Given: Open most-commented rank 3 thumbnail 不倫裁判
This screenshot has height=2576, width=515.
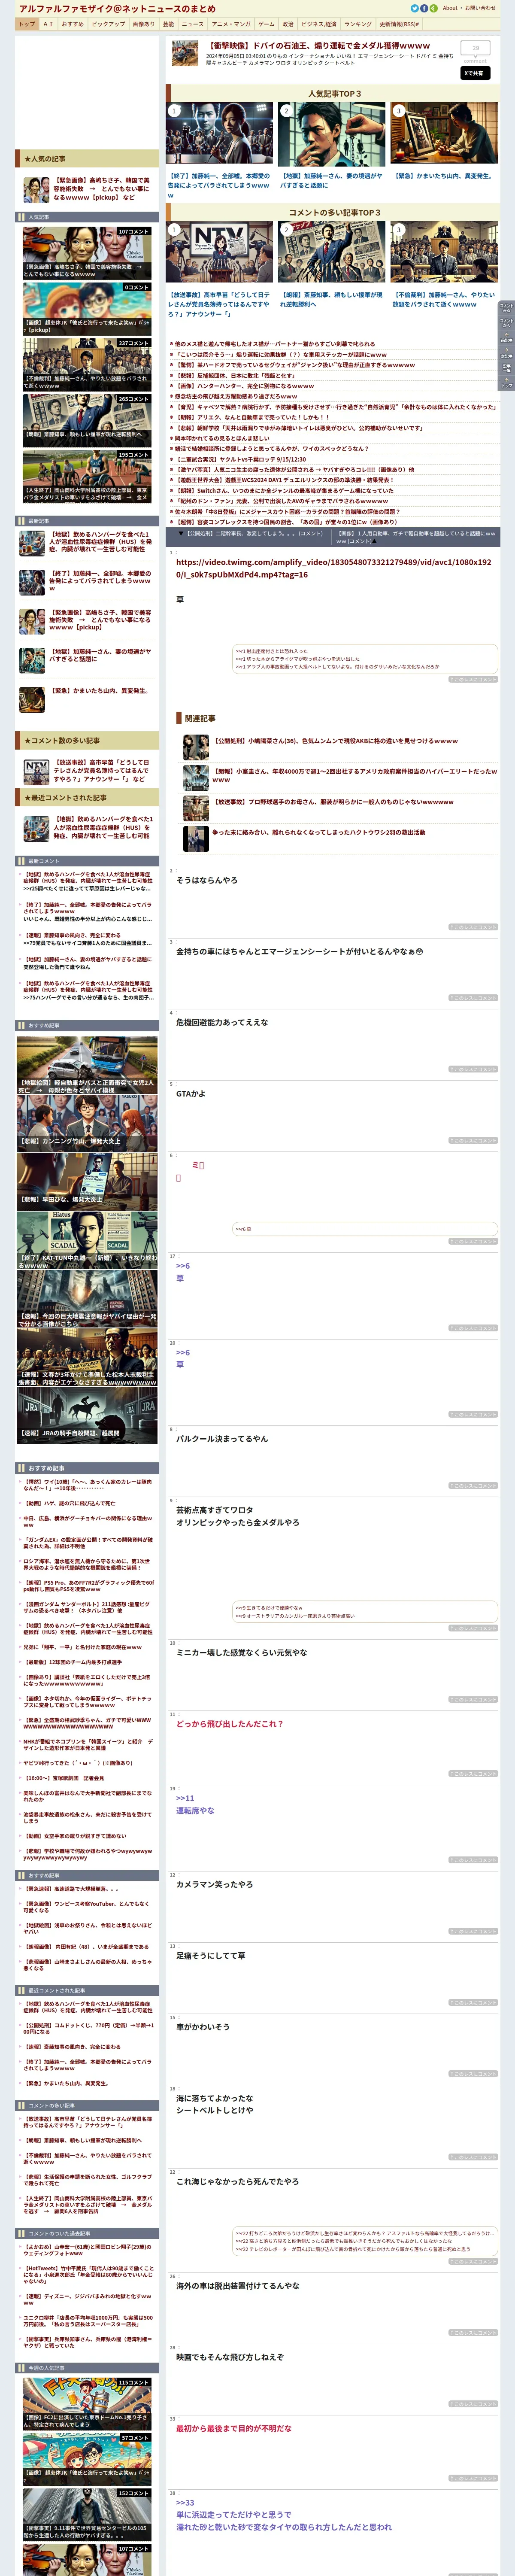Looking at the screenshot, I should click(443, 252).
